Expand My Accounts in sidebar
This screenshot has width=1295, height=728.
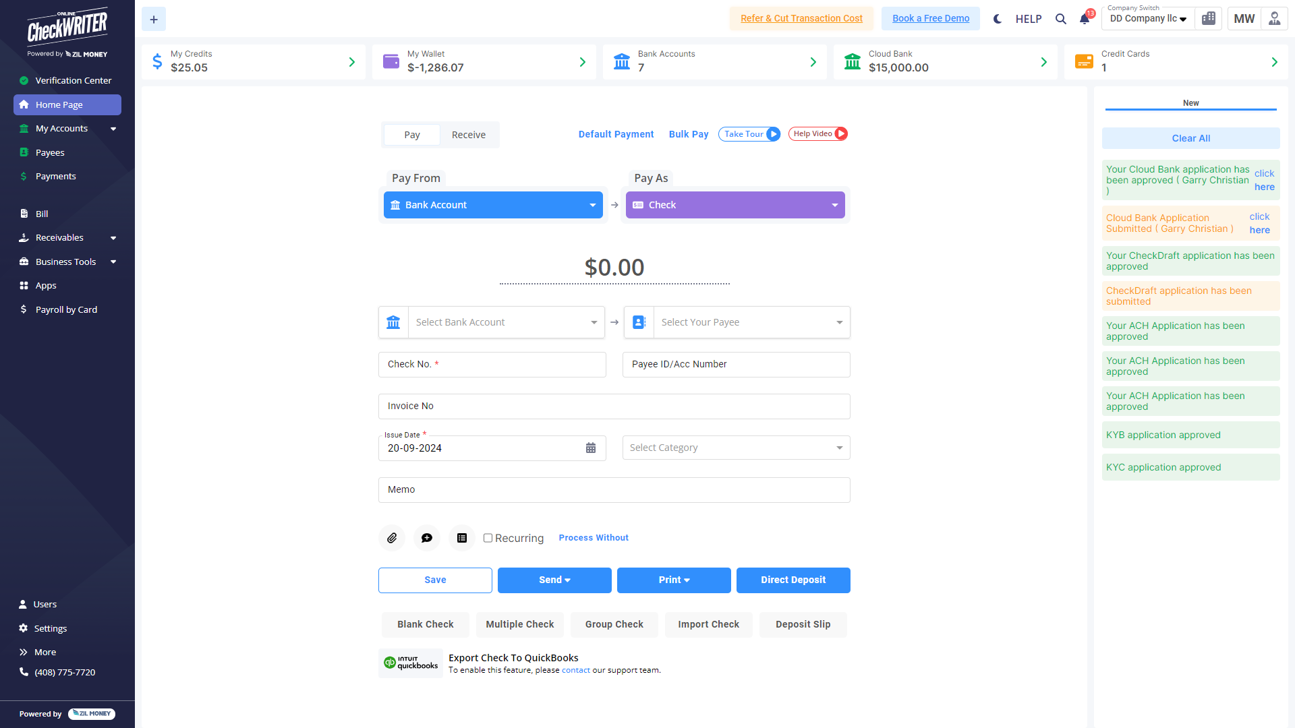67,129
